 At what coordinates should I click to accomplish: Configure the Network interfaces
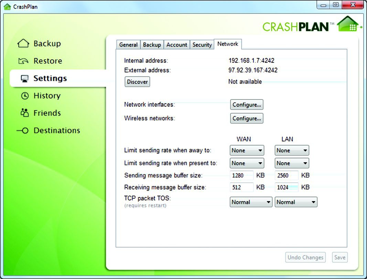click(247, 105)
